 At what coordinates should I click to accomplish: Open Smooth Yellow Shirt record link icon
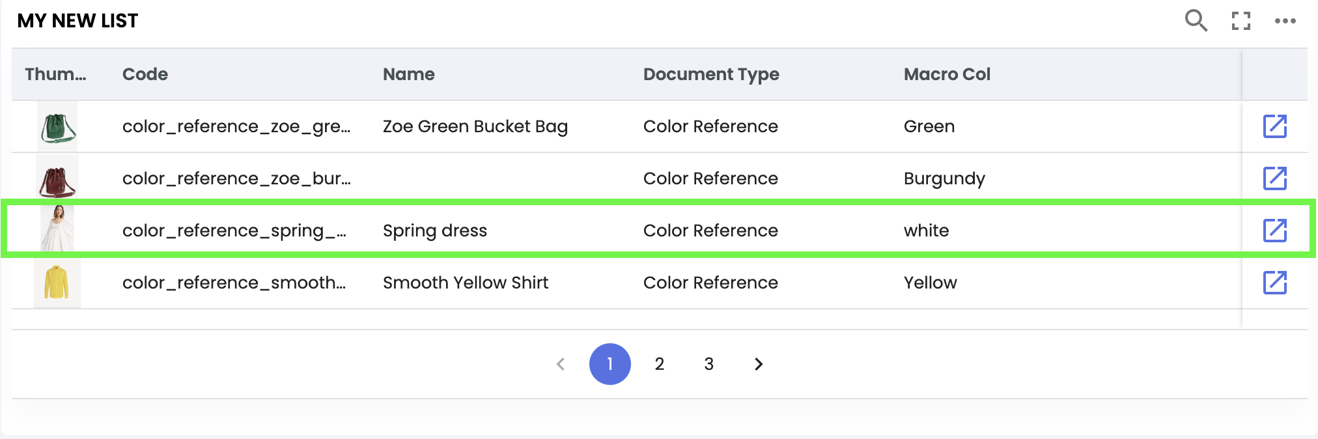coord(1274,283)
